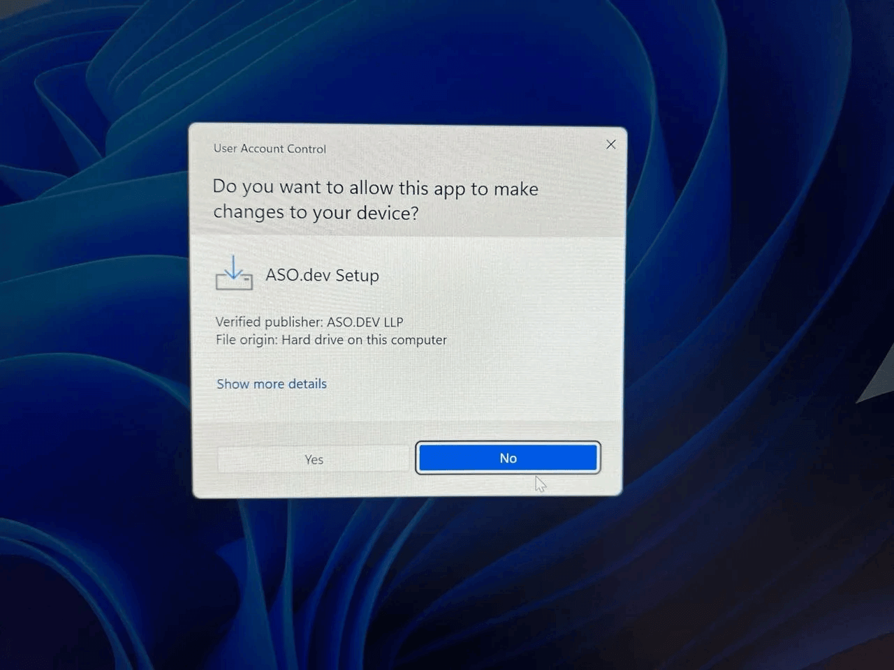
Task: Close the User Account Control dialog
Action: click(611, 144)
